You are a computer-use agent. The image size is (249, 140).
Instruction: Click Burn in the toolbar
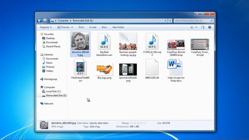coord(104,27)
